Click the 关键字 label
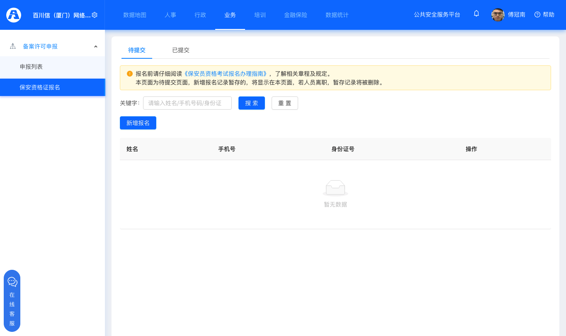Viewport: 566px width, 336px height. pyautogui.click(x=130, y=103)
